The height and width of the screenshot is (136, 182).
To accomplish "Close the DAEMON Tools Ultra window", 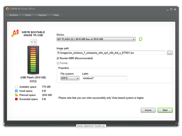I will (x=175, y=10).
